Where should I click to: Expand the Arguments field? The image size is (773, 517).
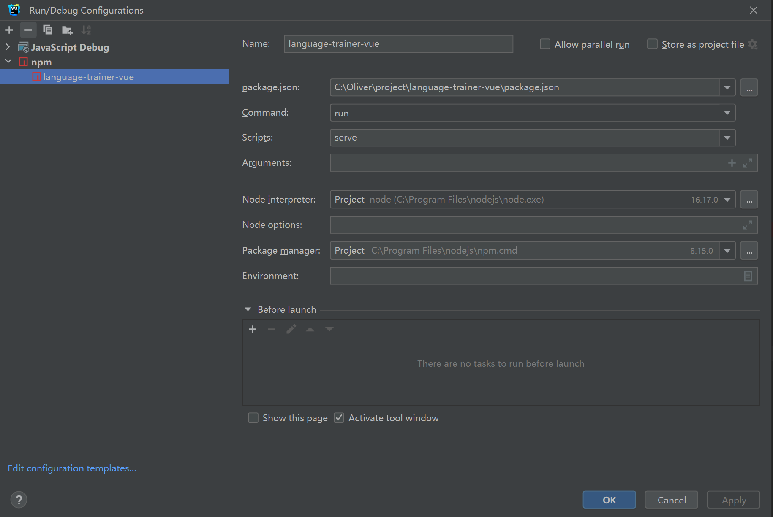748,163
